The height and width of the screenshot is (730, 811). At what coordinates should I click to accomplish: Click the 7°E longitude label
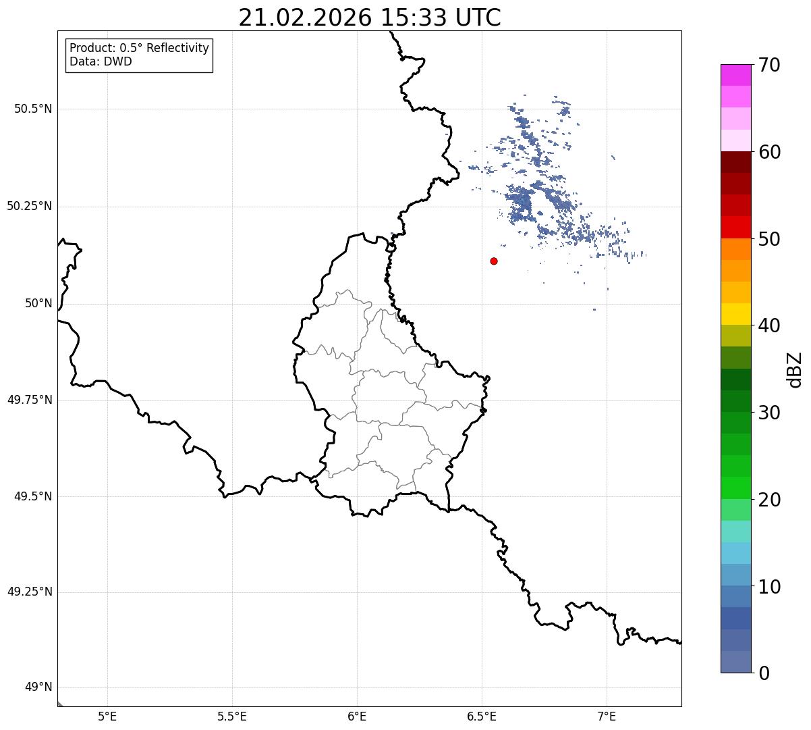tap(607, 716)
